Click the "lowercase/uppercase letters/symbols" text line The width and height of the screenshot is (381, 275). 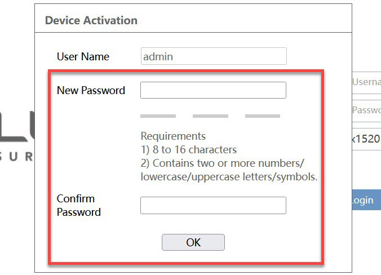click(229, 177)
